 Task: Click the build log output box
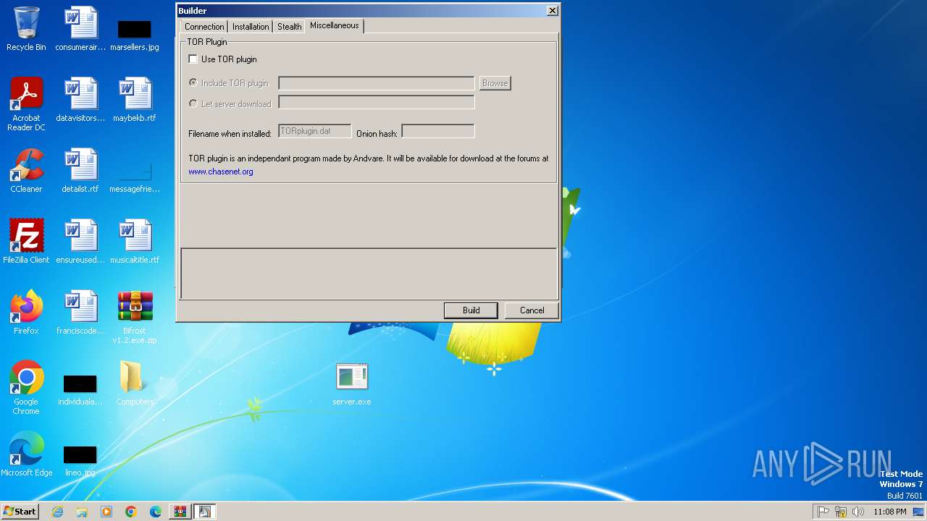[x=369, y=274]
